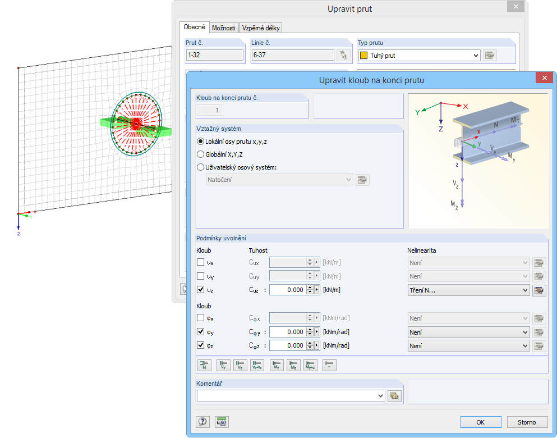Screen dimensions: 557x438
Task: Enable the φx rotational release
Action: coord(201,318)
